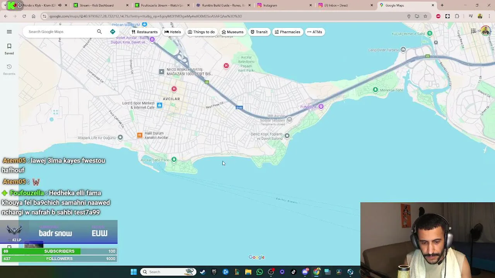The height and width of the screenshot is (278, 495).
Task: Navigate back in the browser
Action: tap(6, 16)
